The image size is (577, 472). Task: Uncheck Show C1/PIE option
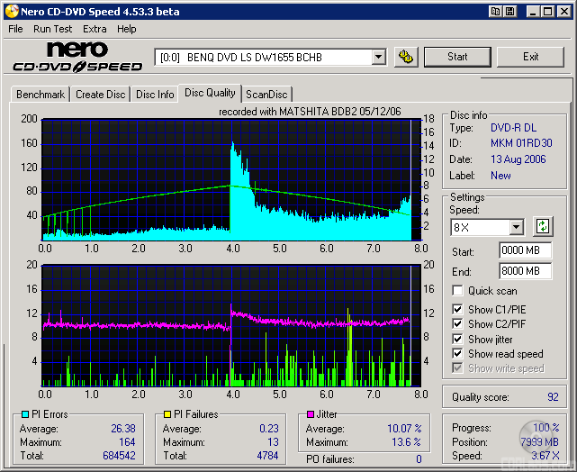(458, 310)
